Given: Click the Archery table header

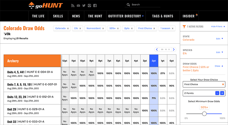Looking at the screenshot, I should coord(32,61).
